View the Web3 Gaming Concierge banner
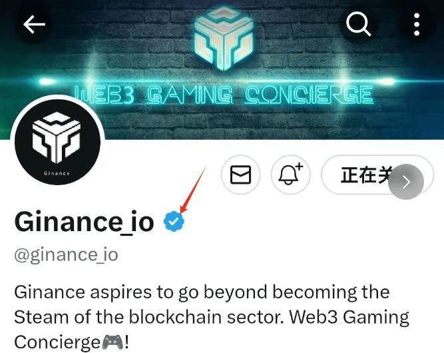This screenshot has width=444, height=353. point(222,69)
